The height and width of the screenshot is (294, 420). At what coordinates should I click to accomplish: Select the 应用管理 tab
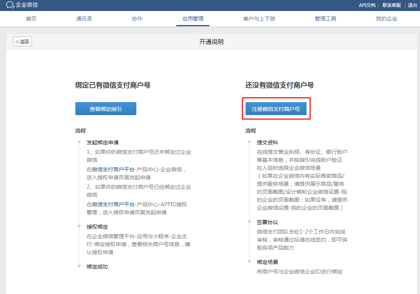point(193,19)
